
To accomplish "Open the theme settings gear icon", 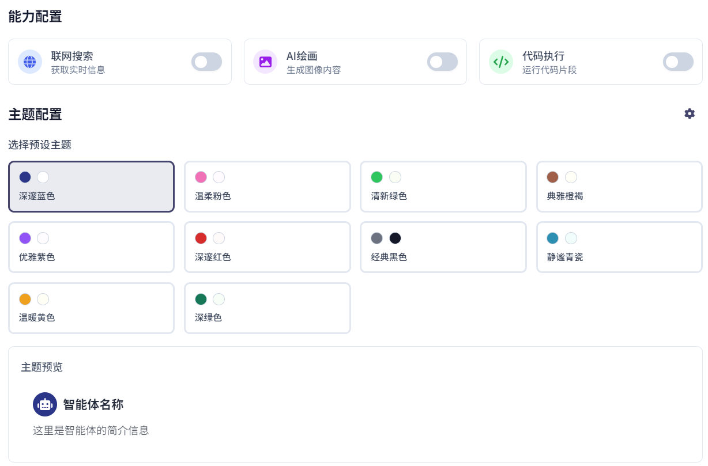I will [x=690, y=113].
